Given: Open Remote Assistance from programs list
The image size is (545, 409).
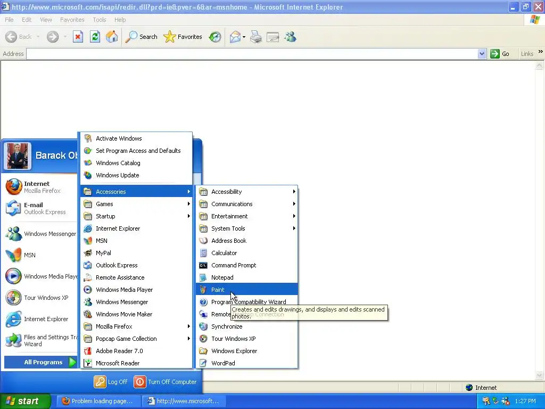Looking at the screenshot, I should click(x=136, y=277).
